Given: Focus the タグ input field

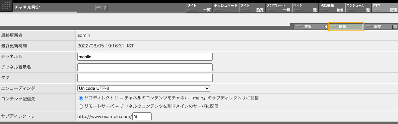Looking at the screenshot, I should [x=145, y=78].
